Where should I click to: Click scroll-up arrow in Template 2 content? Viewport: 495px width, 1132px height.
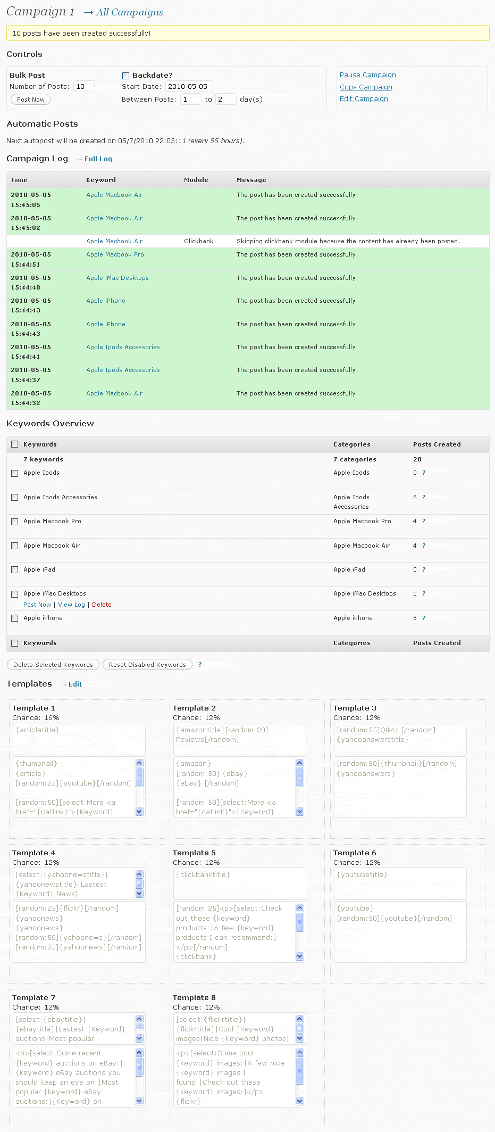pos(300,763)
